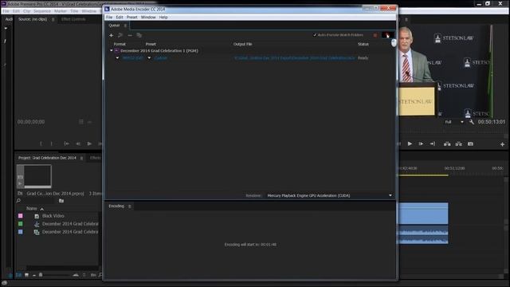Click the Source monitor timecode 00;00;00;00
This screenshot has width=510, height=287.
pyautogui.click(x=31, y=122)
